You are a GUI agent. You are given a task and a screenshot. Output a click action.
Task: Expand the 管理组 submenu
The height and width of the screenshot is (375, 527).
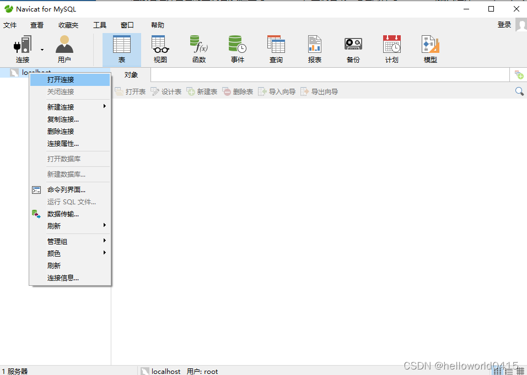click(x=70, y=241)
